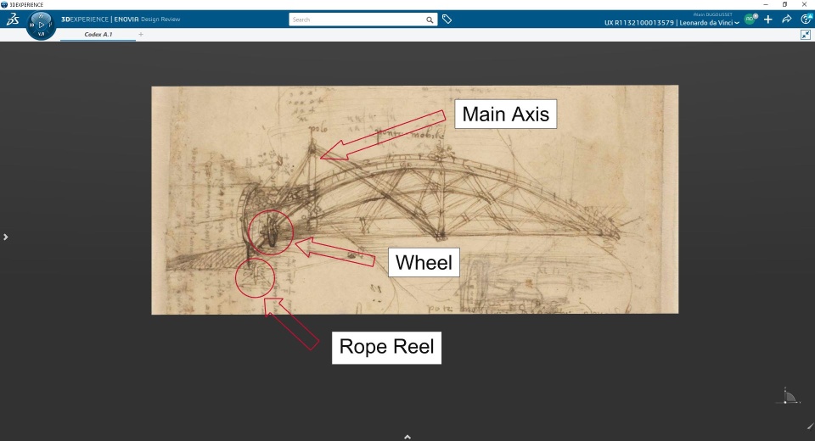
Task: Click the magnifier search icon
Action: [x=430, y=20]
